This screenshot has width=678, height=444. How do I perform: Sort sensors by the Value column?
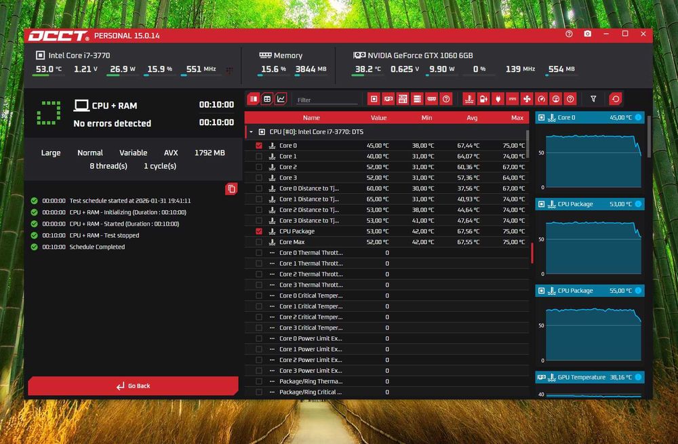[378, 117]
